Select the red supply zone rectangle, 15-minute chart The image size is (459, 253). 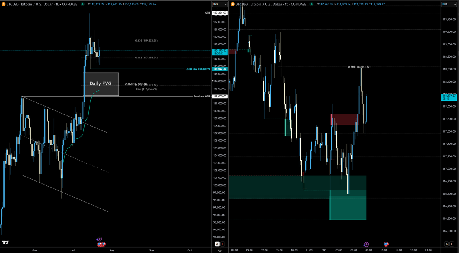345,119
